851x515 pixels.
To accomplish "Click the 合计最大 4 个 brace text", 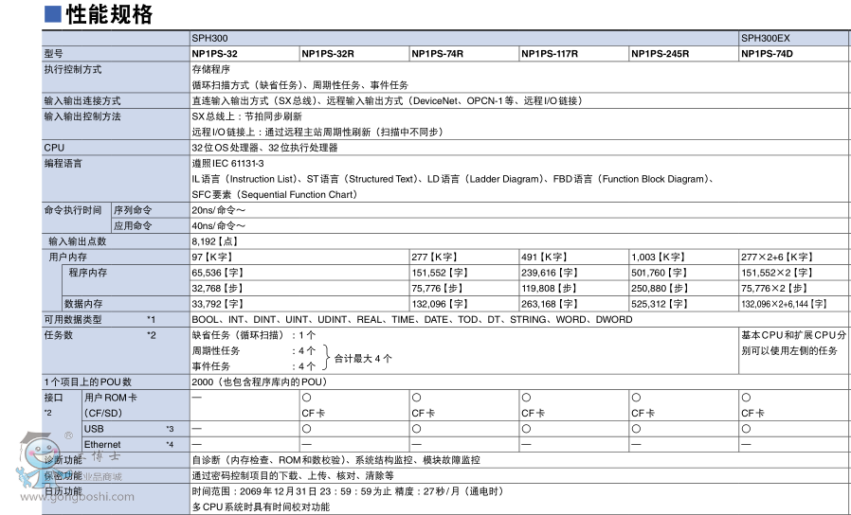I will [362, 358].
